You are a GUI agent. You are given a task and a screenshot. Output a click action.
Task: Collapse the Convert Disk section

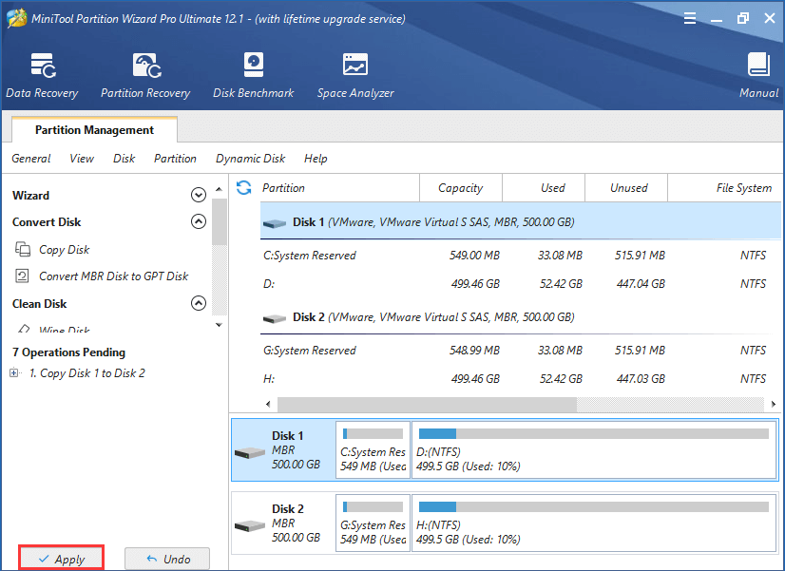tap(199, 221)
